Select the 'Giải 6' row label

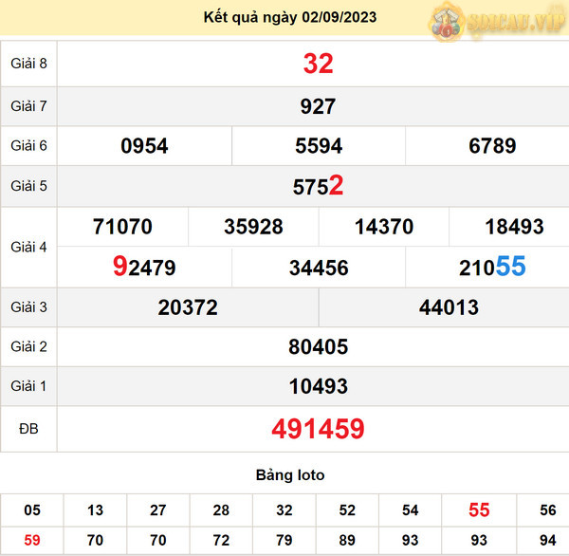tap(28, 145)
